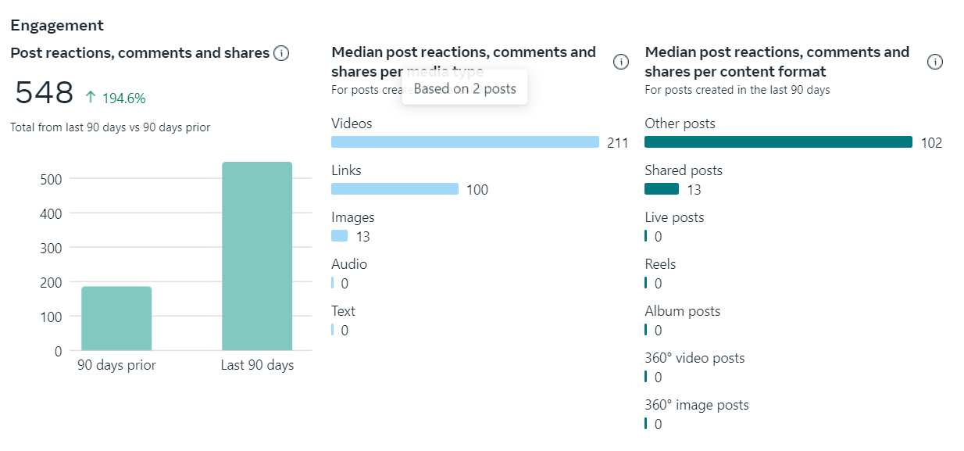Screen dimensions: 964x451
Task: Select the Other posts teal bar
Action: 778,142
